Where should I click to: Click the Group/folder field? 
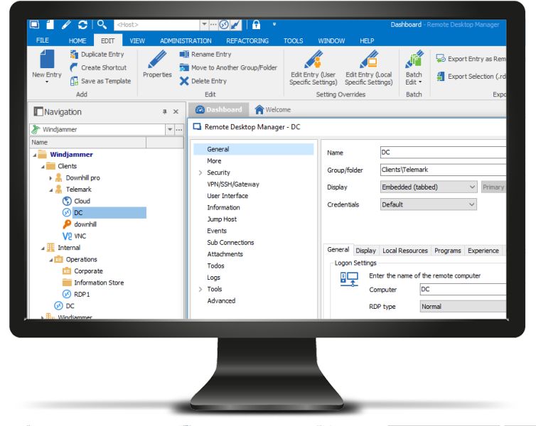tap(443, 170)
